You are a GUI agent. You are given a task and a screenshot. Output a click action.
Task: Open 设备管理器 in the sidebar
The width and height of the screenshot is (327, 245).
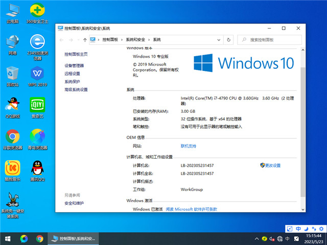(x=74, y=66)
